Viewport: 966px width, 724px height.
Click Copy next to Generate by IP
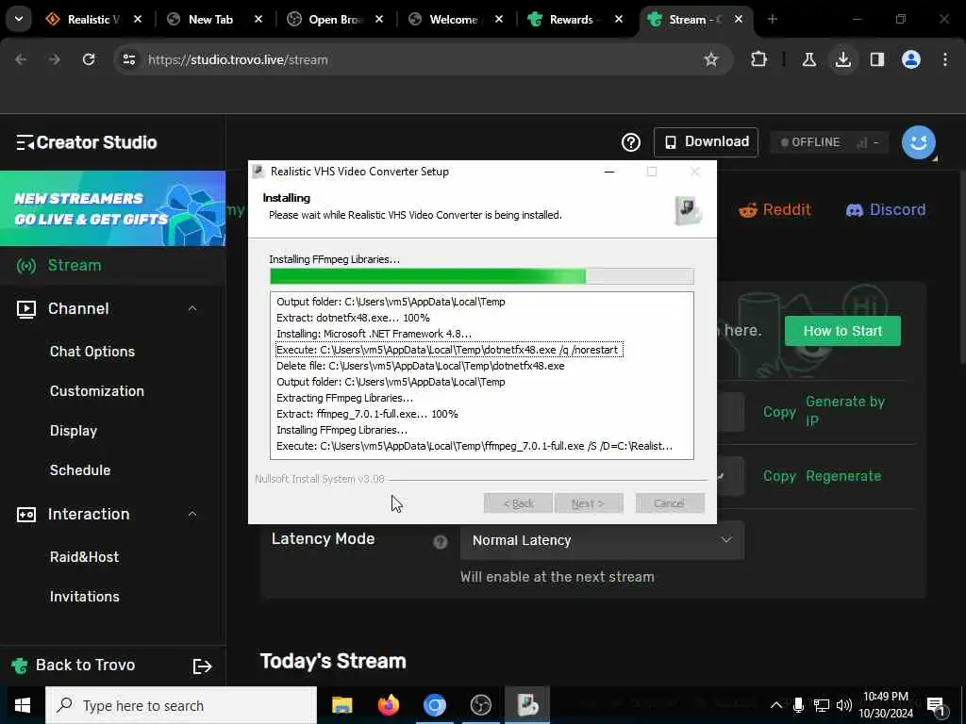click(779, 412)
